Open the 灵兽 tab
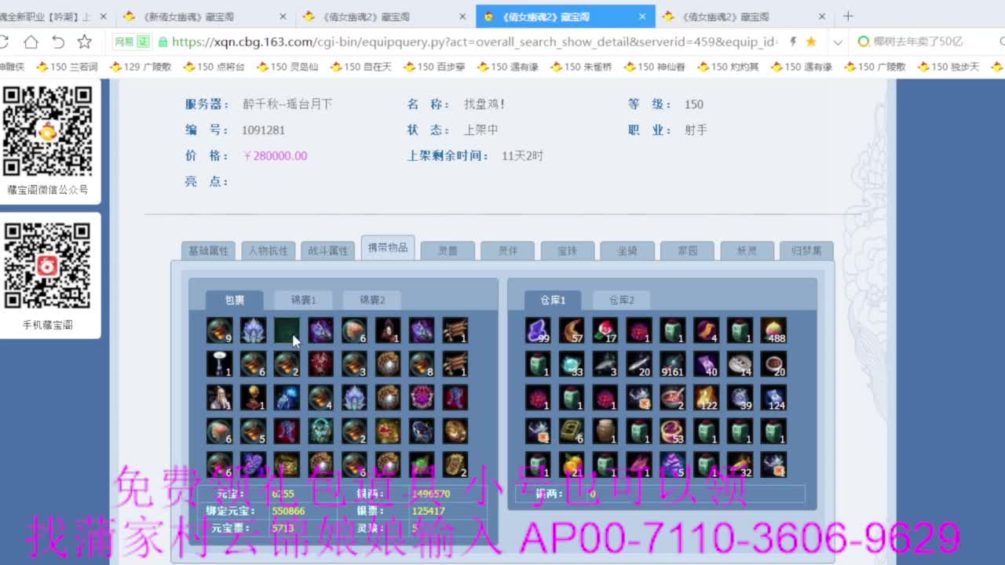Viewport: 1005px width, 565px height. pos(448,250)
